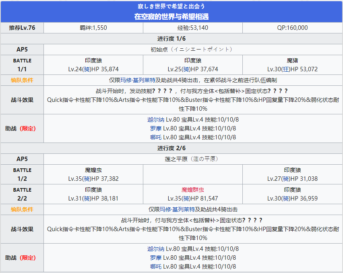Click the orange 编队条件 label under 进行度 2/6
This screenshot has width=343, height=273.
pos(22,209)
